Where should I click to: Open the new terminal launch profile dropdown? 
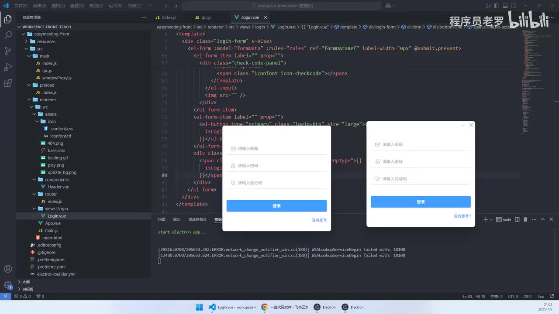pyautogui.click(x=491, y=219)
